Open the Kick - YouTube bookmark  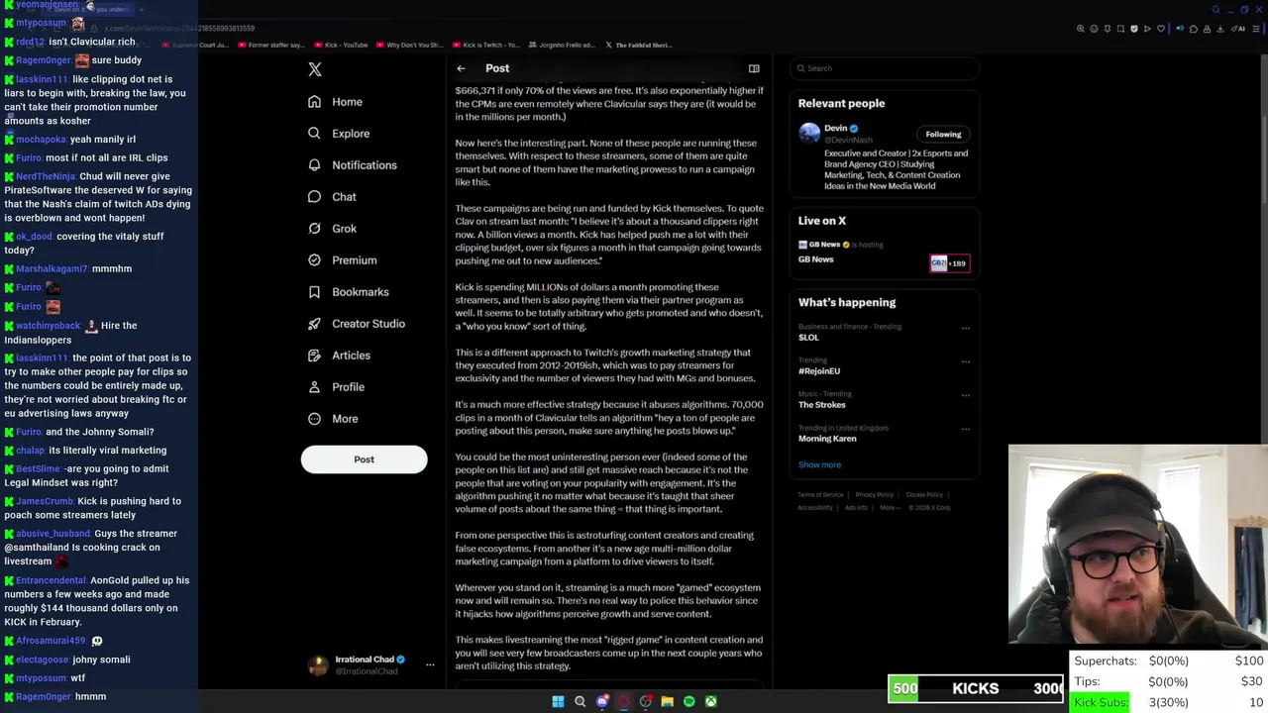click(341, 45)
